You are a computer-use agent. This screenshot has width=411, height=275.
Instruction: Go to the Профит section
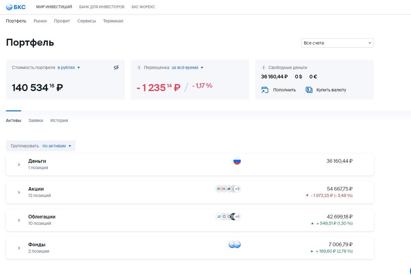62,21
